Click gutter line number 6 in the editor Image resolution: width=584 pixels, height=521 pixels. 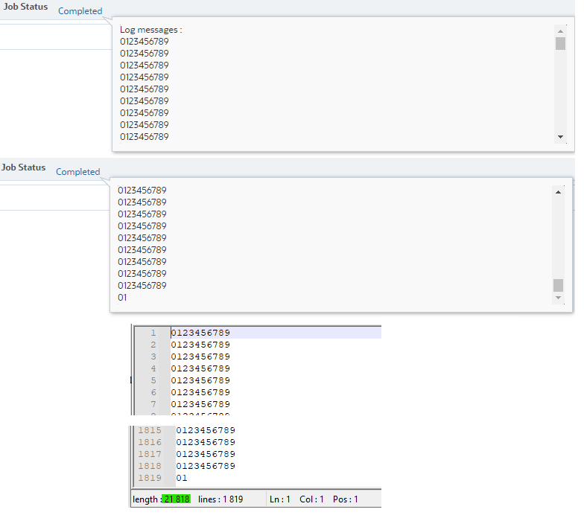pyautogui.click(x=153, y=392)
